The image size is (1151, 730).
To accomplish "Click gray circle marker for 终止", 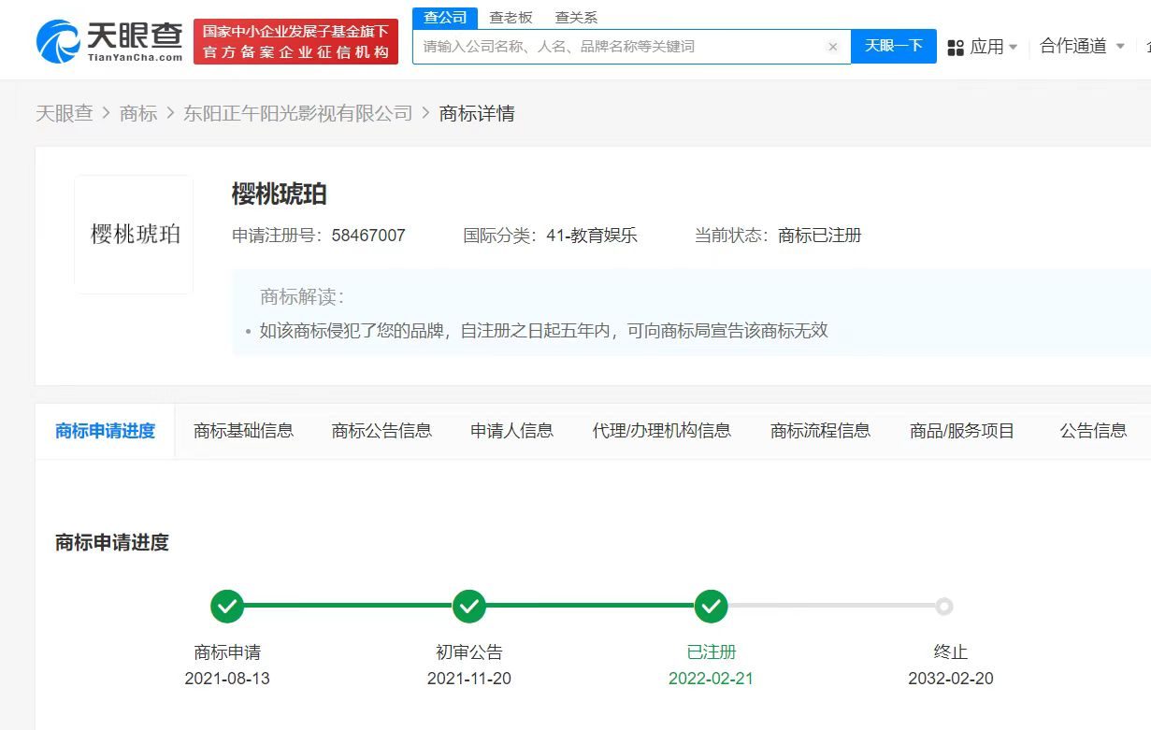I will pyautogui.click(x=945, y=606).
